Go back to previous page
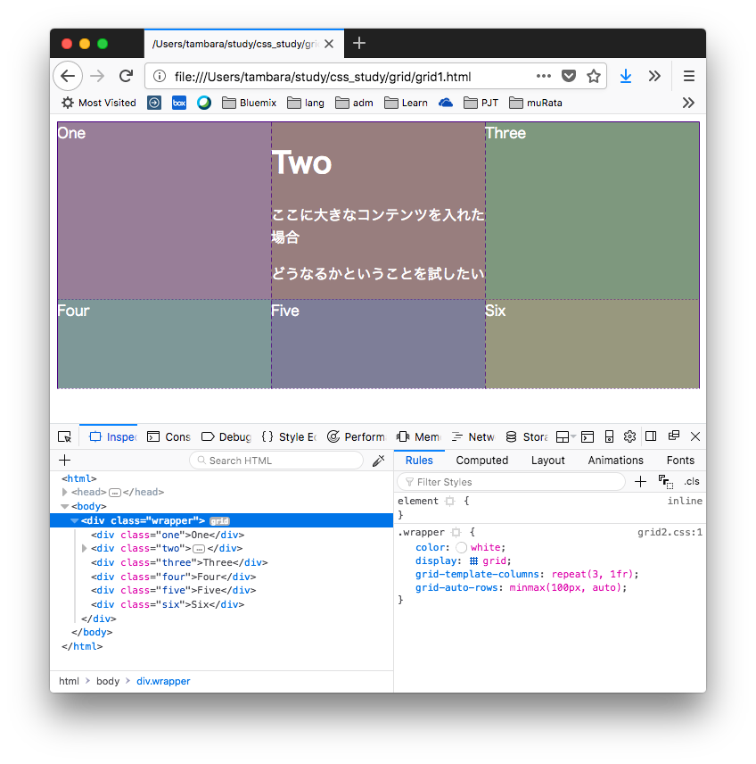Screen dimensions: 756x764 tap(68, 76)
